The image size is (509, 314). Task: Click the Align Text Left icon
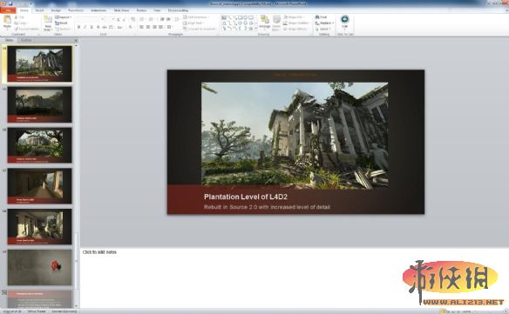pyautogui.click(x=141, y=27)
